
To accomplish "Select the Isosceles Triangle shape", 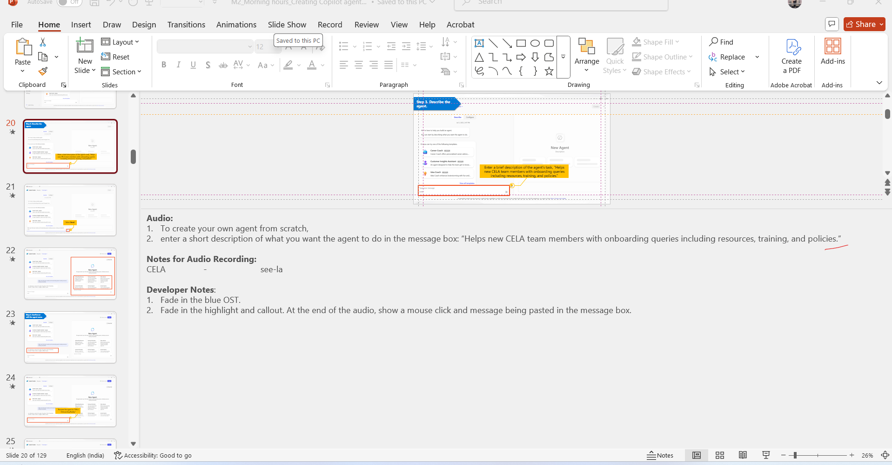I will [479, 57].
